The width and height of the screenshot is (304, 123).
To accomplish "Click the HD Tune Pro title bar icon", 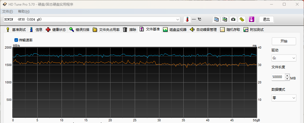I will 5,4.
